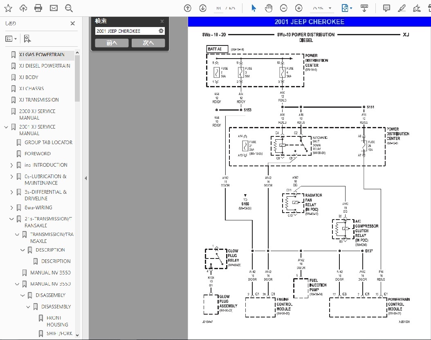Open 2000 XJ SERVICE MANUAL bookmark

(37, 115)
